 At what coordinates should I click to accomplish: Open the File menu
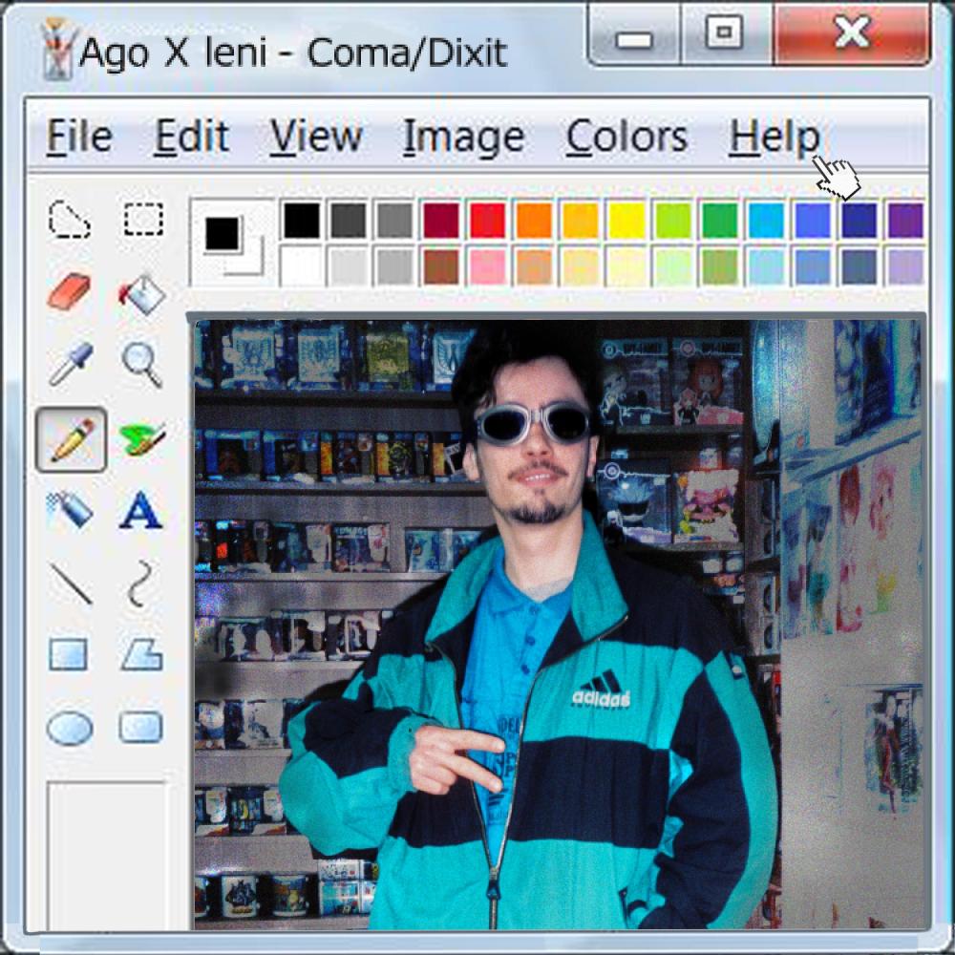click(x=79, y=137)
